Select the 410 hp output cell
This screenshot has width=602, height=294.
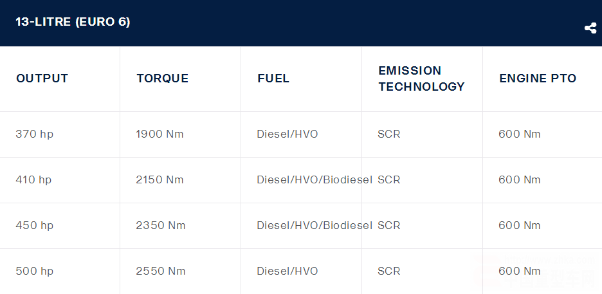point(33,180)
